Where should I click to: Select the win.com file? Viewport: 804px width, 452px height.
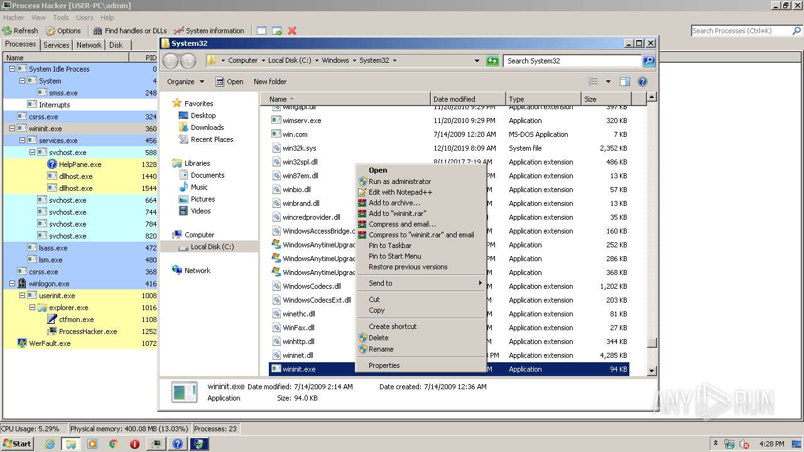pyautogui.click(x=295, y=134)
